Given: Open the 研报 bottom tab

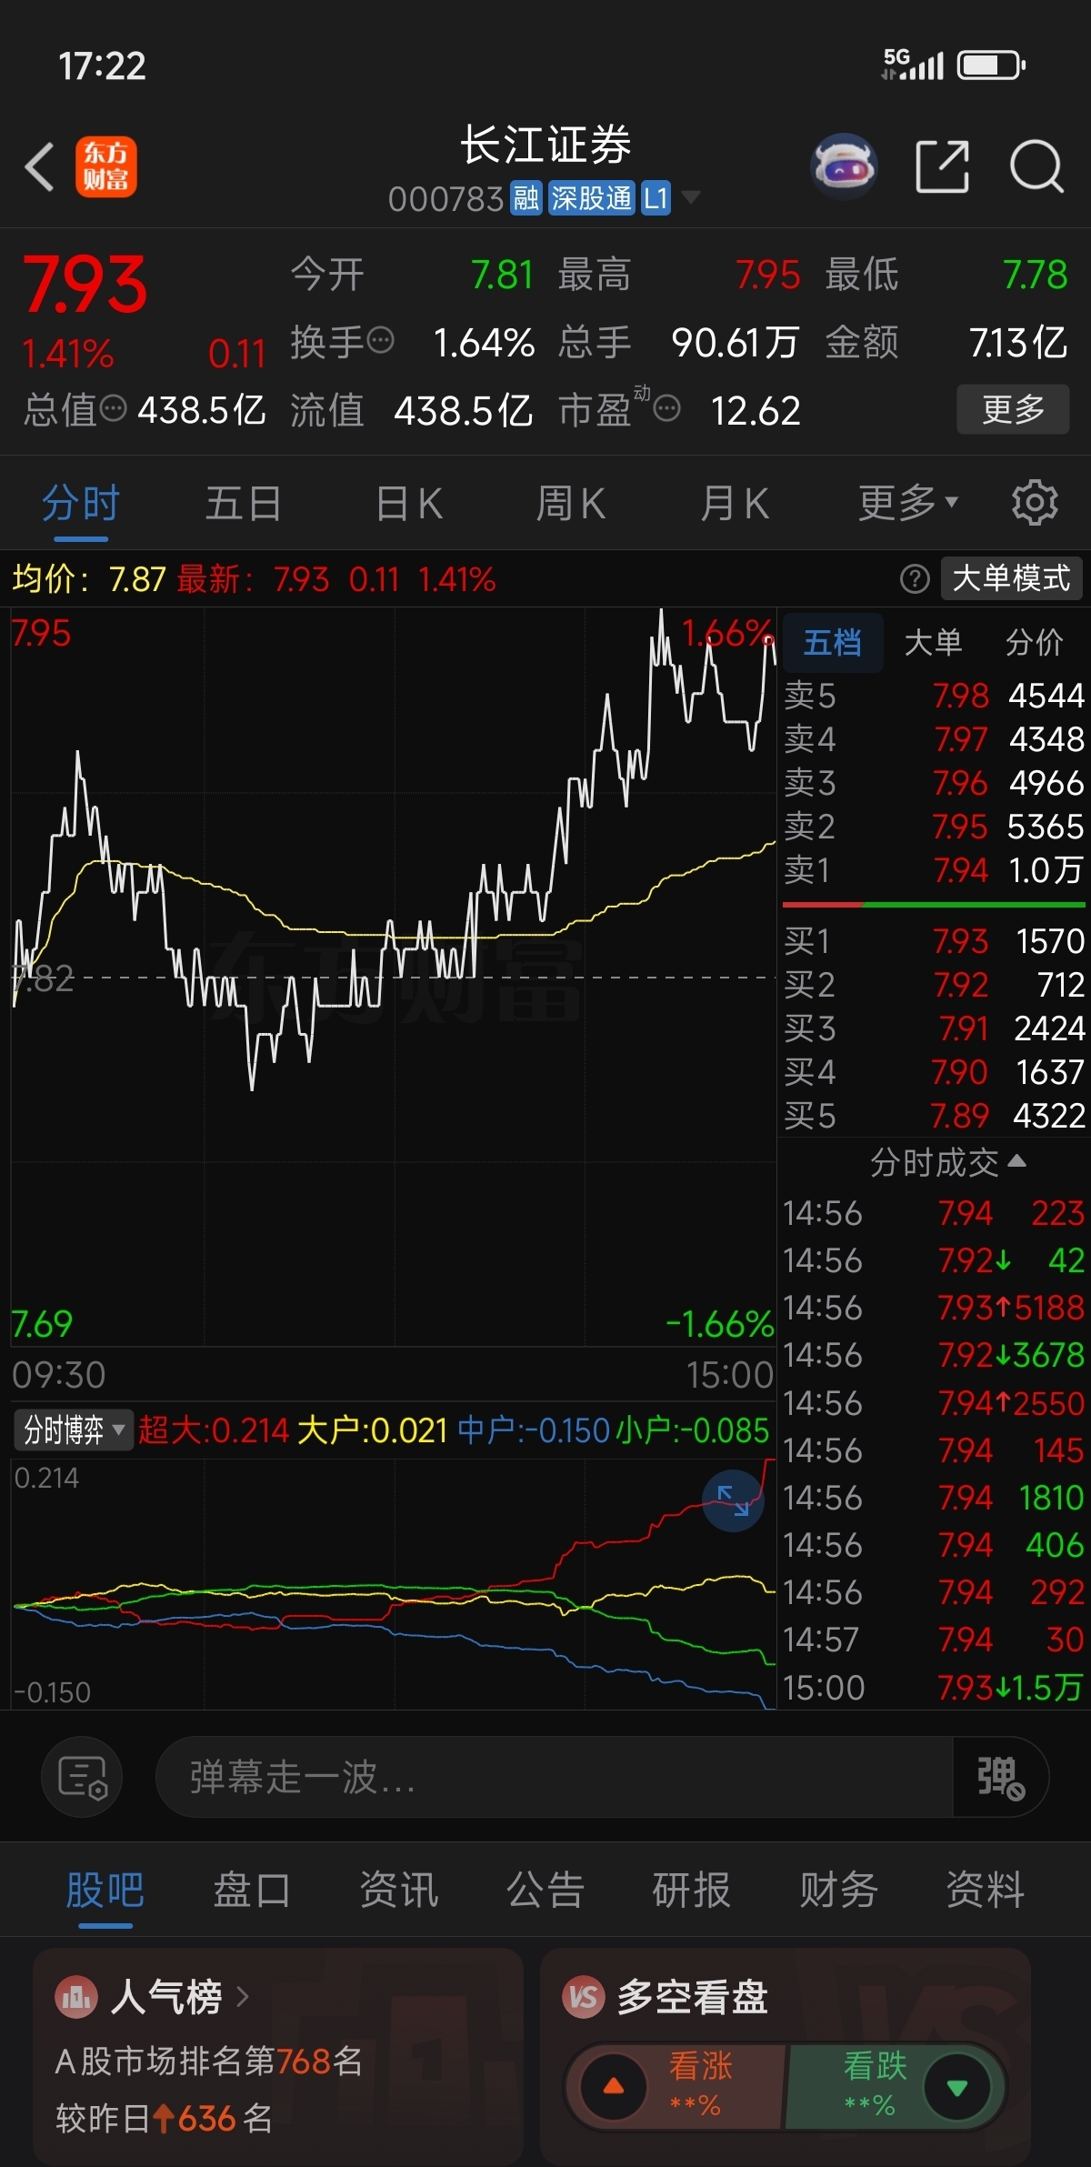Looking at the screenshot, I should 691,1890.
